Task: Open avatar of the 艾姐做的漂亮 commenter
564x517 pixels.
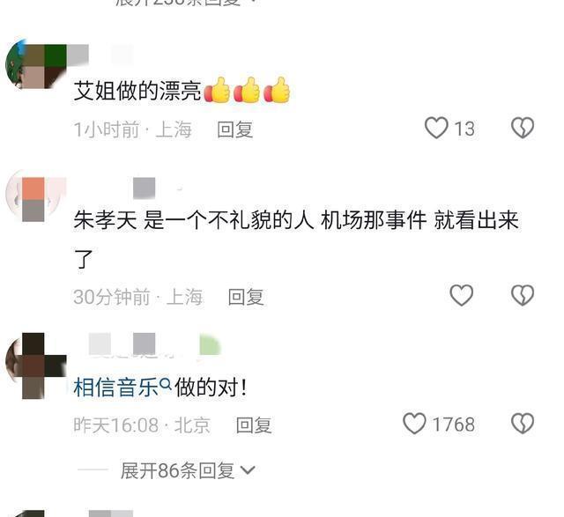Action: 36,64
